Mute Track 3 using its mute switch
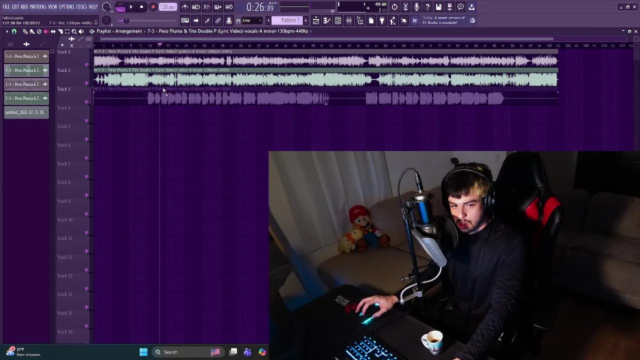 pos(86,101)
